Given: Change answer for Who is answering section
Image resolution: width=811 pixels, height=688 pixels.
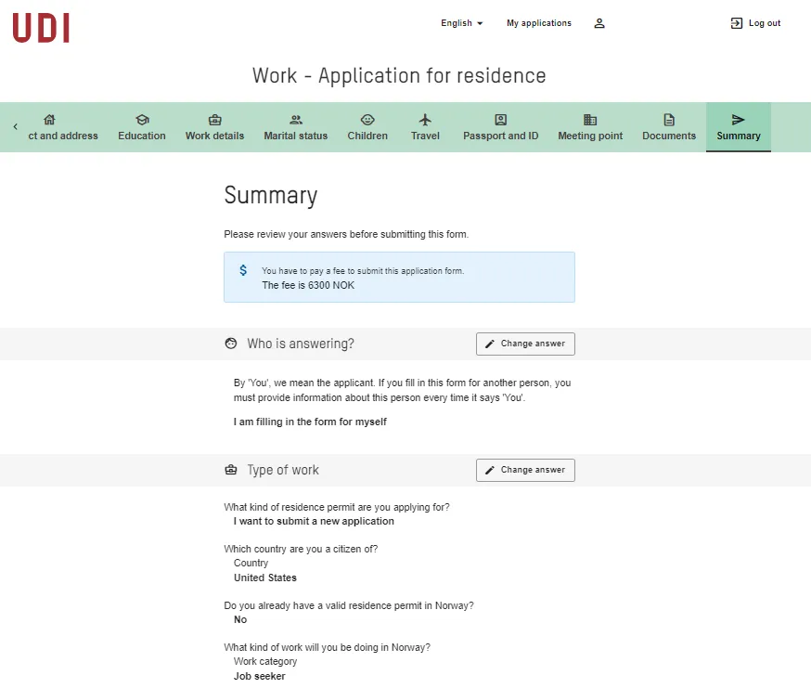Looking at the screenshot, I should pos(525,344).
